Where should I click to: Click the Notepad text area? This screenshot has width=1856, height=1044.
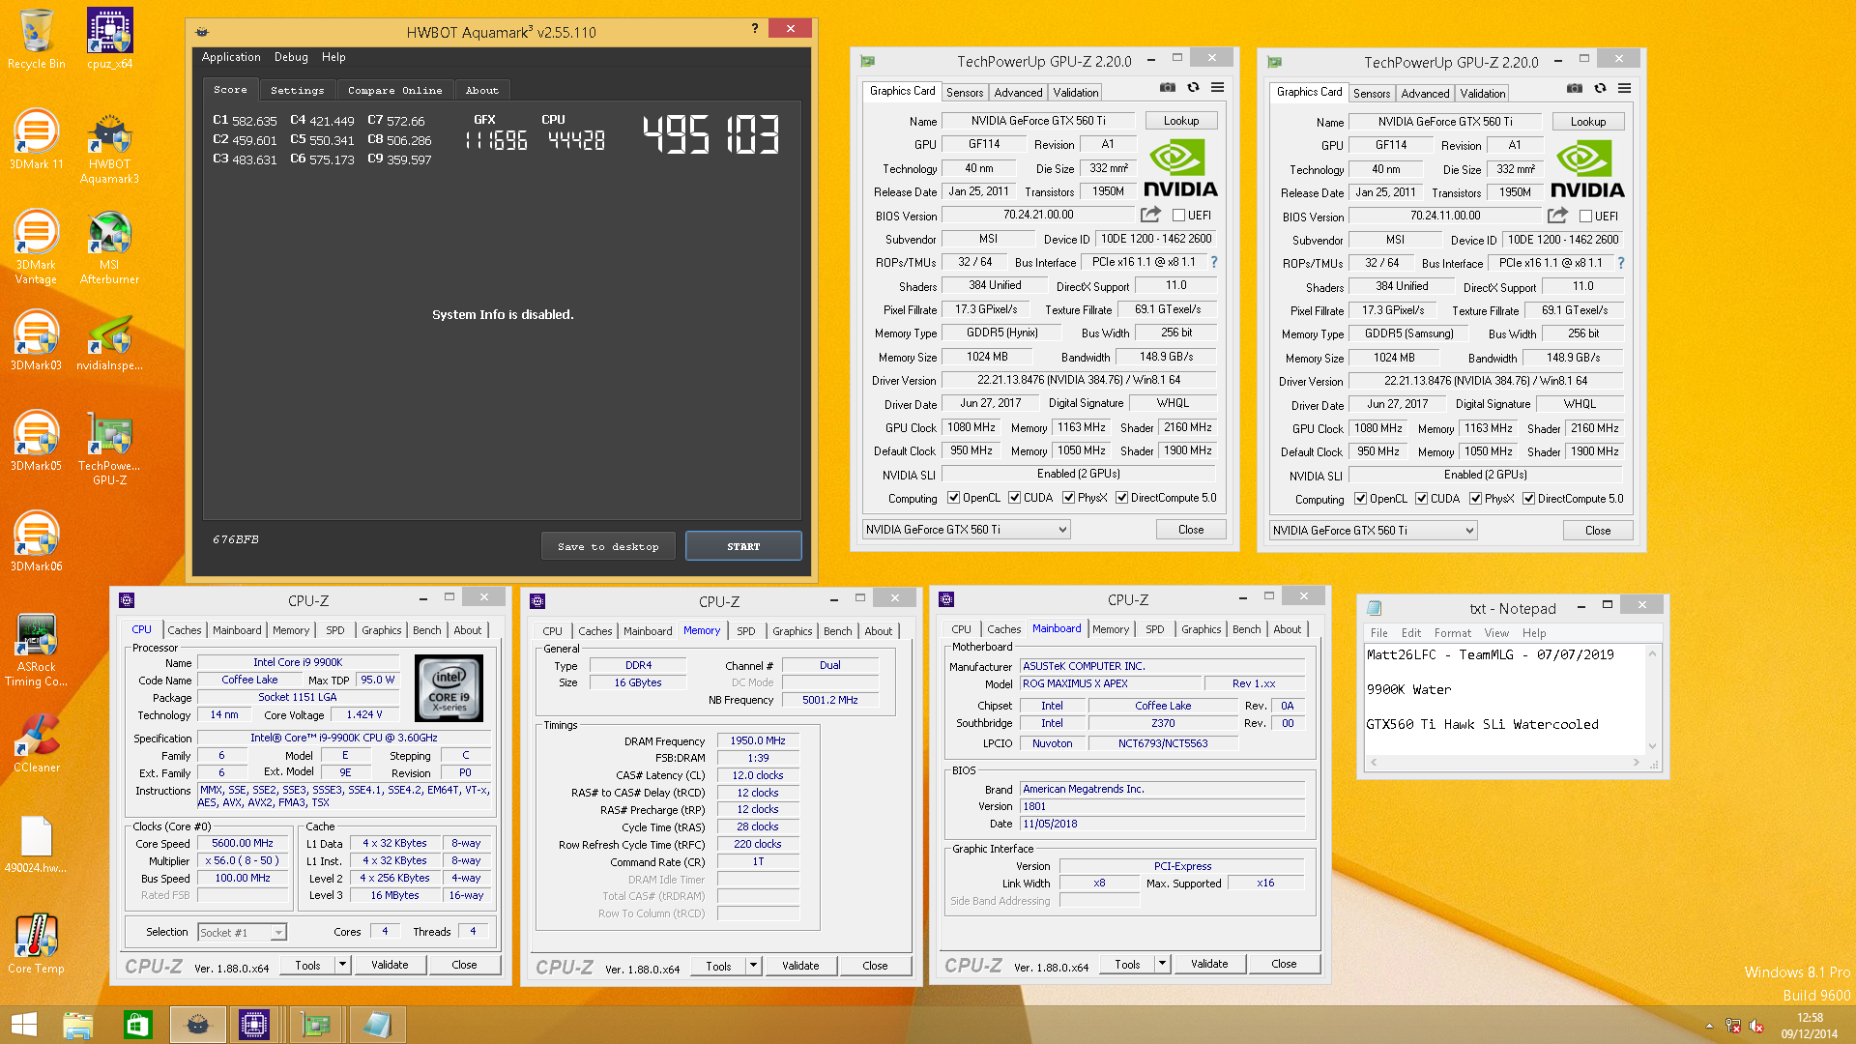[1504, 699]
